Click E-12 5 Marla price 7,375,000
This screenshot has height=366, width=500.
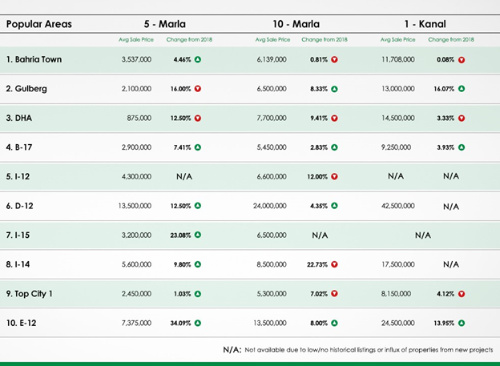point(136,323)
